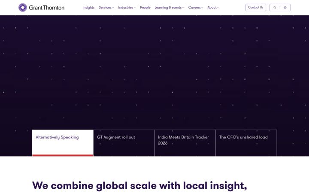
Task: Expand the Careers dropdown menu
Action: click(196, 7)
